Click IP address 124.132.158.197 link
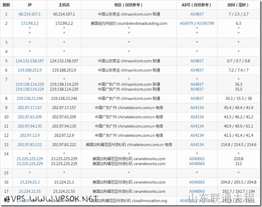 (x=29, y=61)
